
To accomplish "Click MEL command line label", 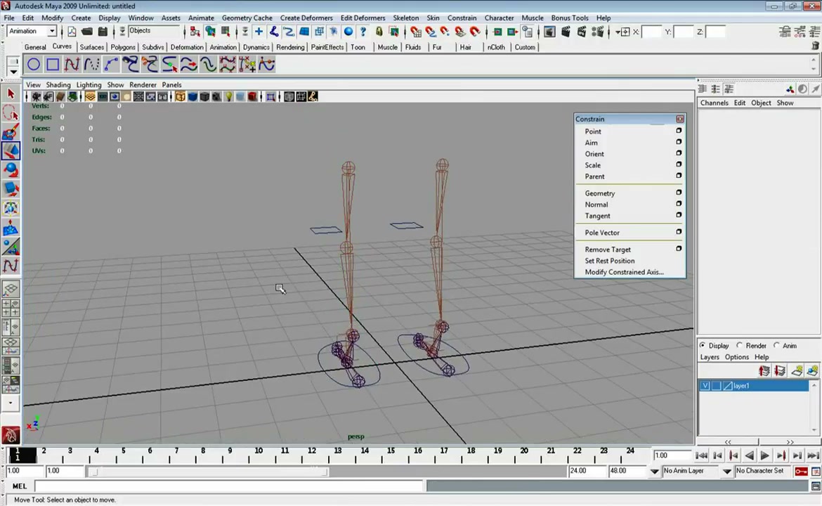I will tap(20, 486).
